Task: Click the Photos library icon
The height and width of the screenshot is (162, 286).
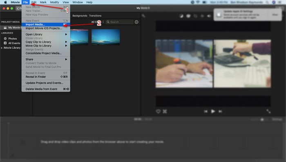Action: pyautogui.click(x=5, y=39)
